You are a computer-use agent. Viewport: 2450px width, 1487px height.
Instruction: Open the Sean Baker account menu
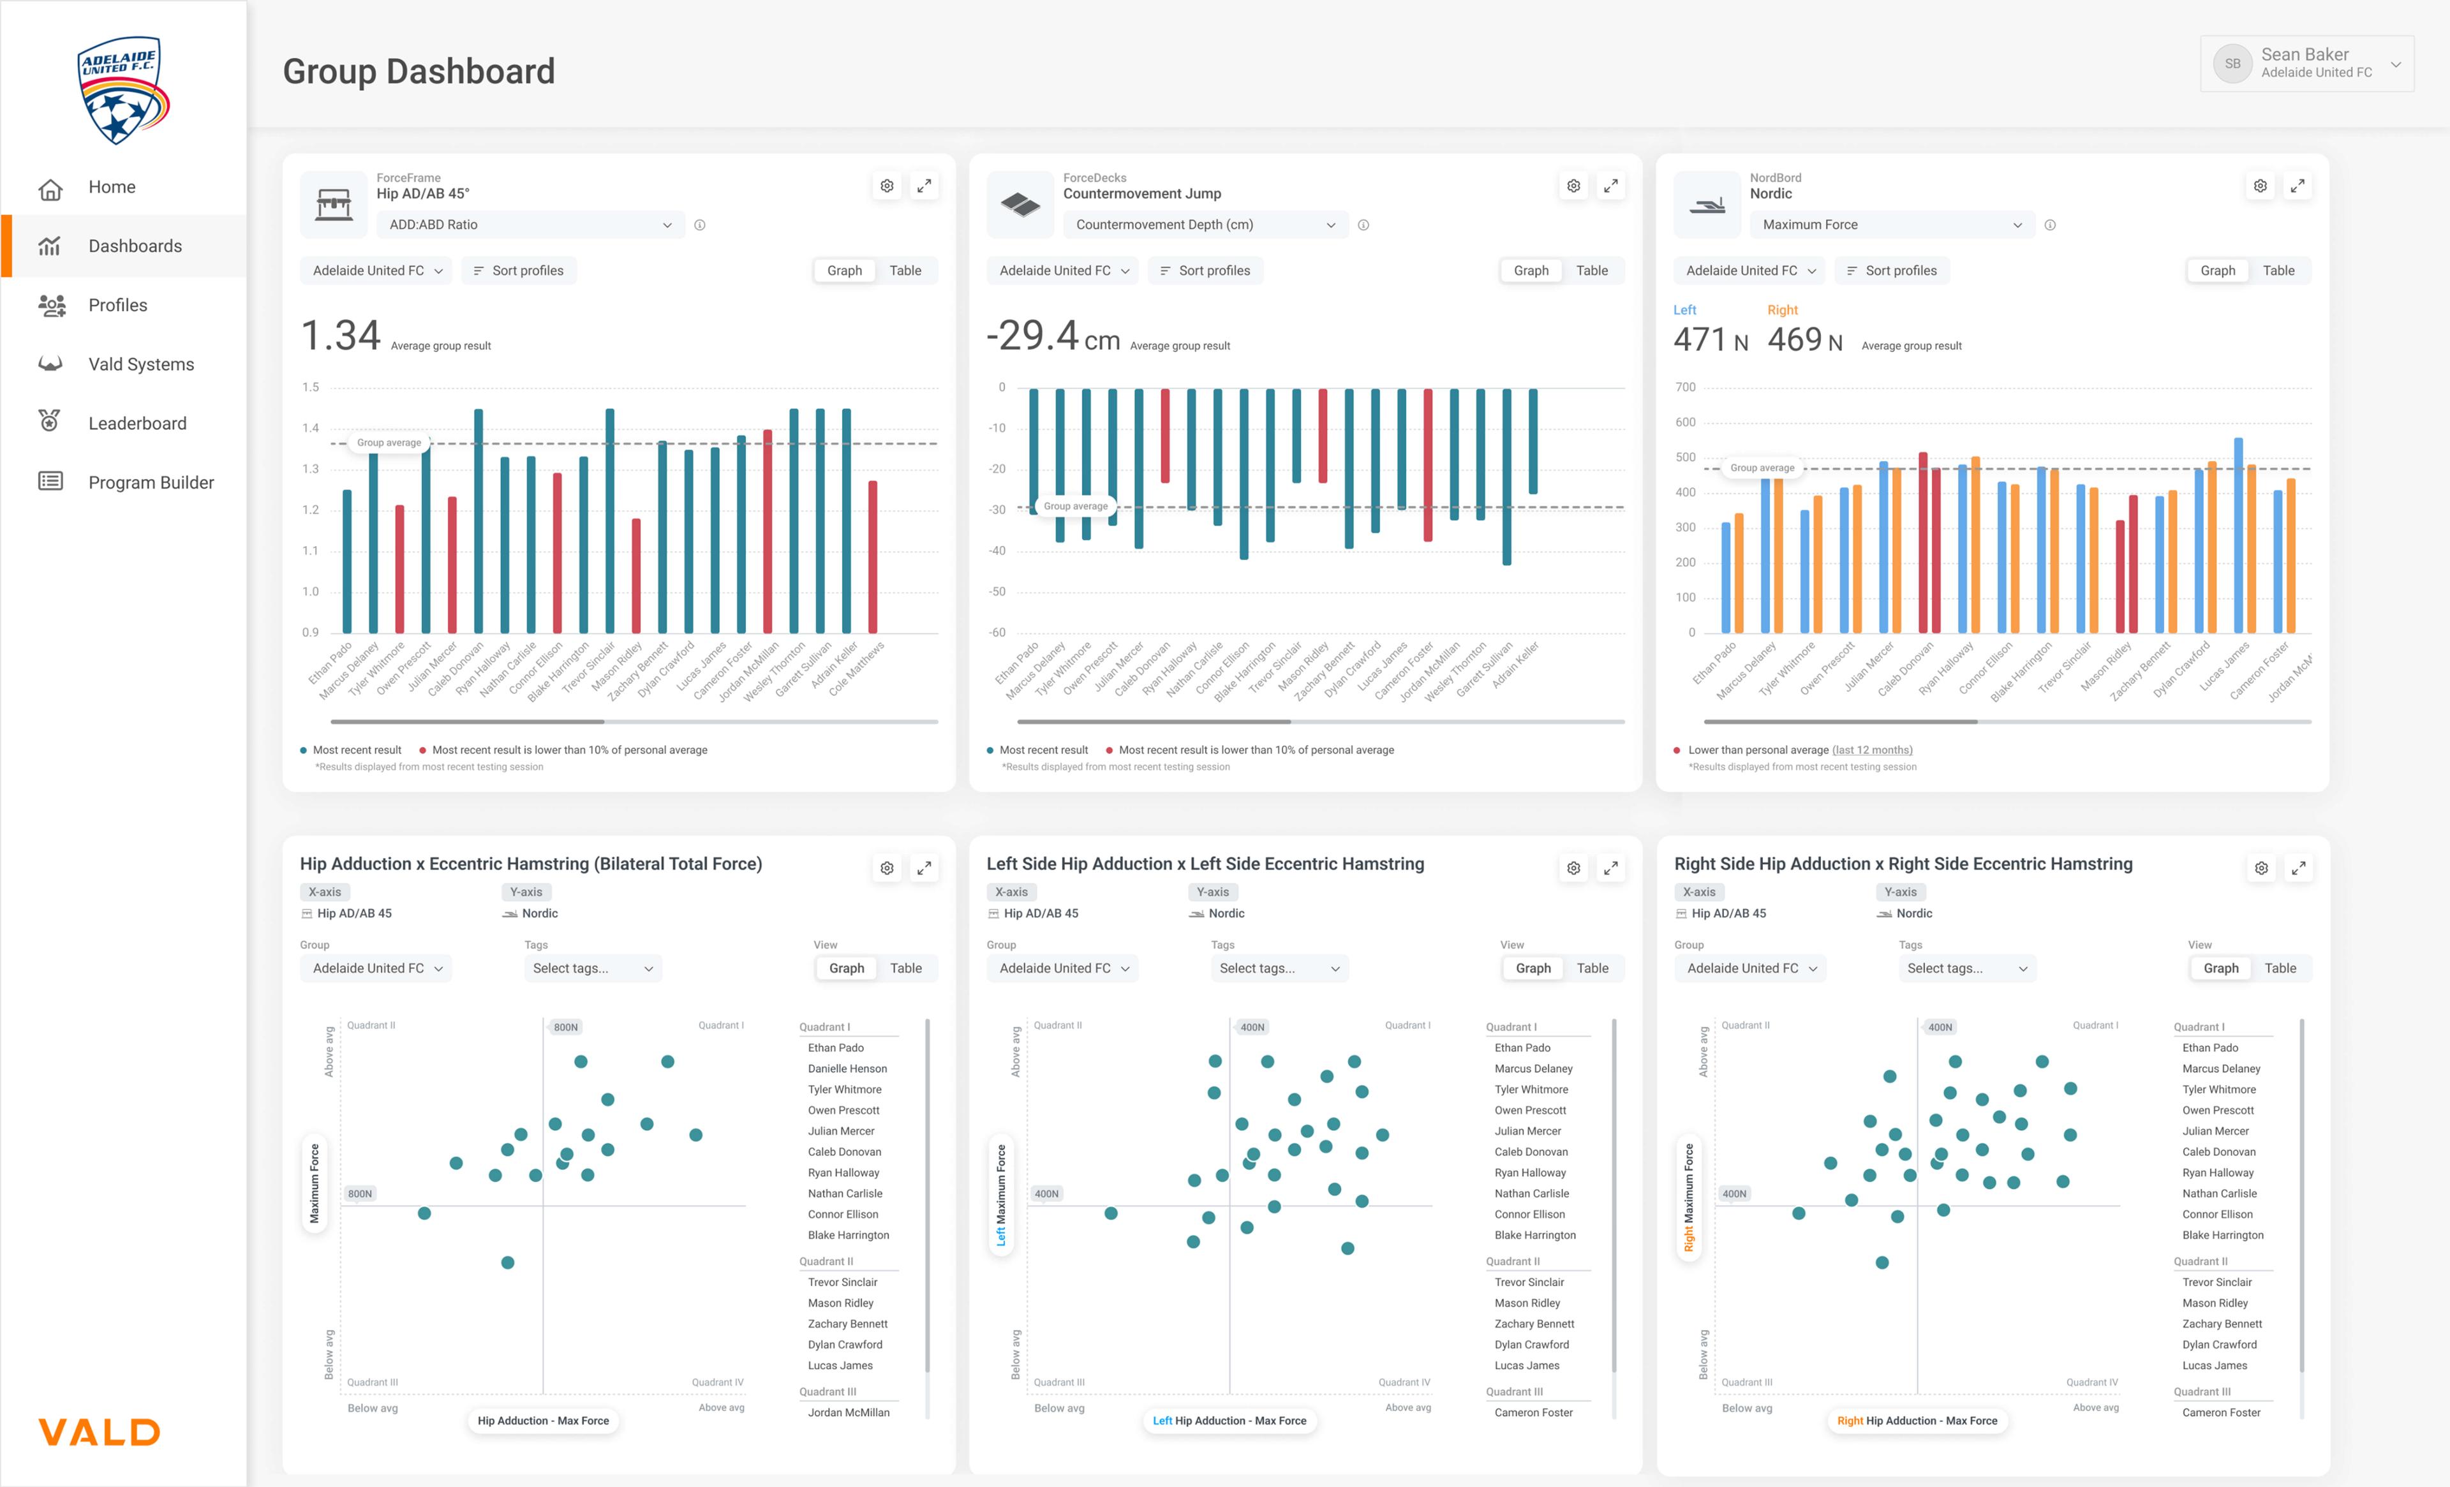tap(2308, 64)
